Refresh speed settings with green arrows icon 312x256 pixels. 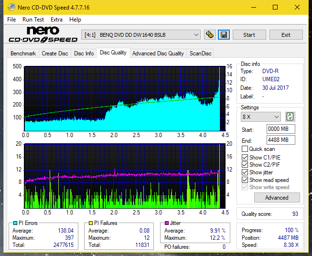click(x=290, y=117)
